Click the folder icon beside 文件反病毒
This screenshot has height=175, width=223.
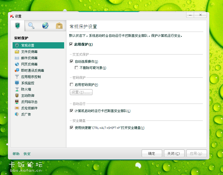pos(17,52)
